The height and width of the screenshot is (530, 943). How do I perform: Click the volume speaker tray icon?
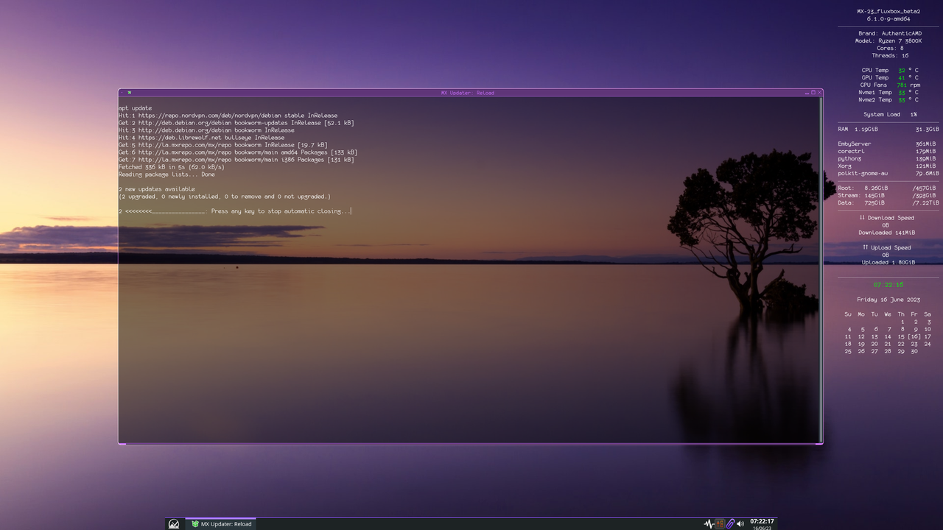pos(740,524)
